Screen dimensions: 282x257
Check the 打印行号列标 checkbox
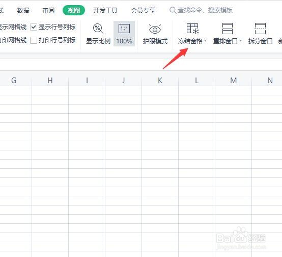tap(34, 40)
